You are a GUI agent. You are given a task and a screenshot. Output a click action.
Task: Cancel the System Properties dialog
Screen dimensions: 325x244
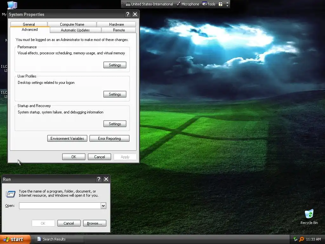point(99,157)
